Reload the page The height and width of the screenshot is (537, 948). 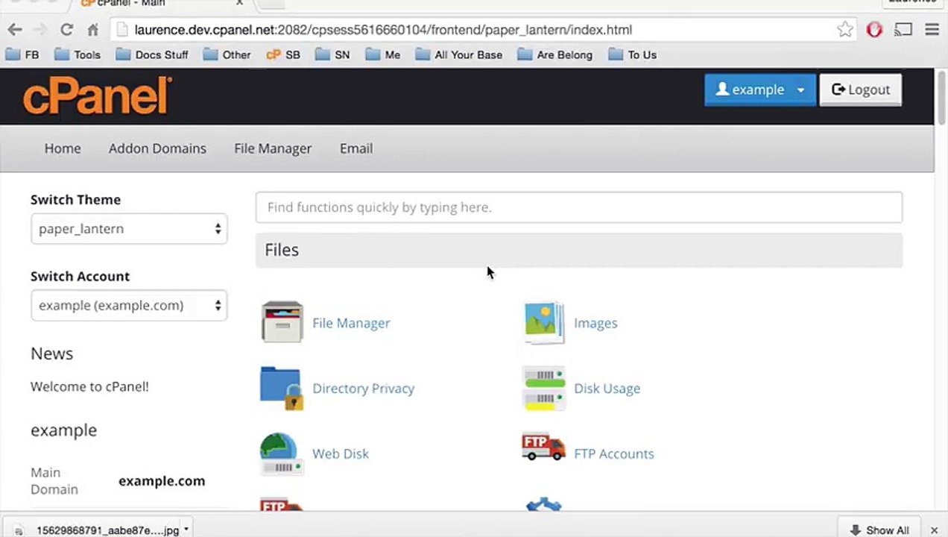66,30
